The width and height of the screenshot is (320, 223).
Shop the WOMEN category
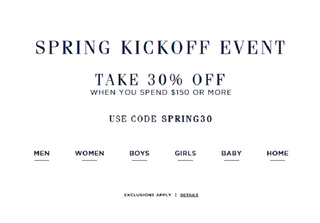pyautogui.click(x=90, y=153)
